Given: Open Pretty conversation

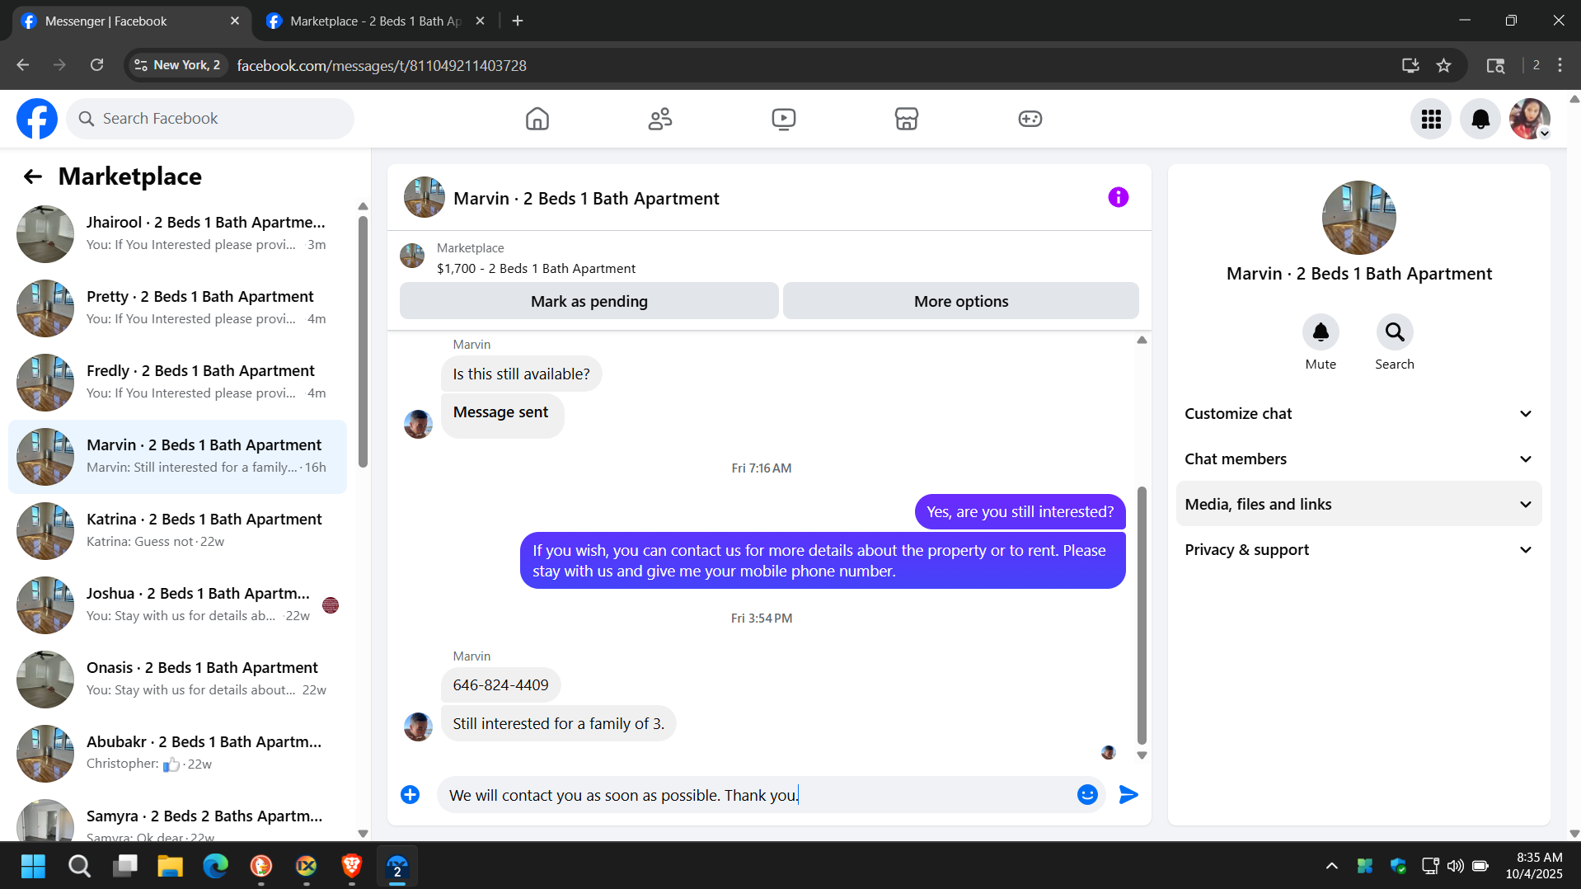Looking at the screenshot, I should [x=177, y=308].
